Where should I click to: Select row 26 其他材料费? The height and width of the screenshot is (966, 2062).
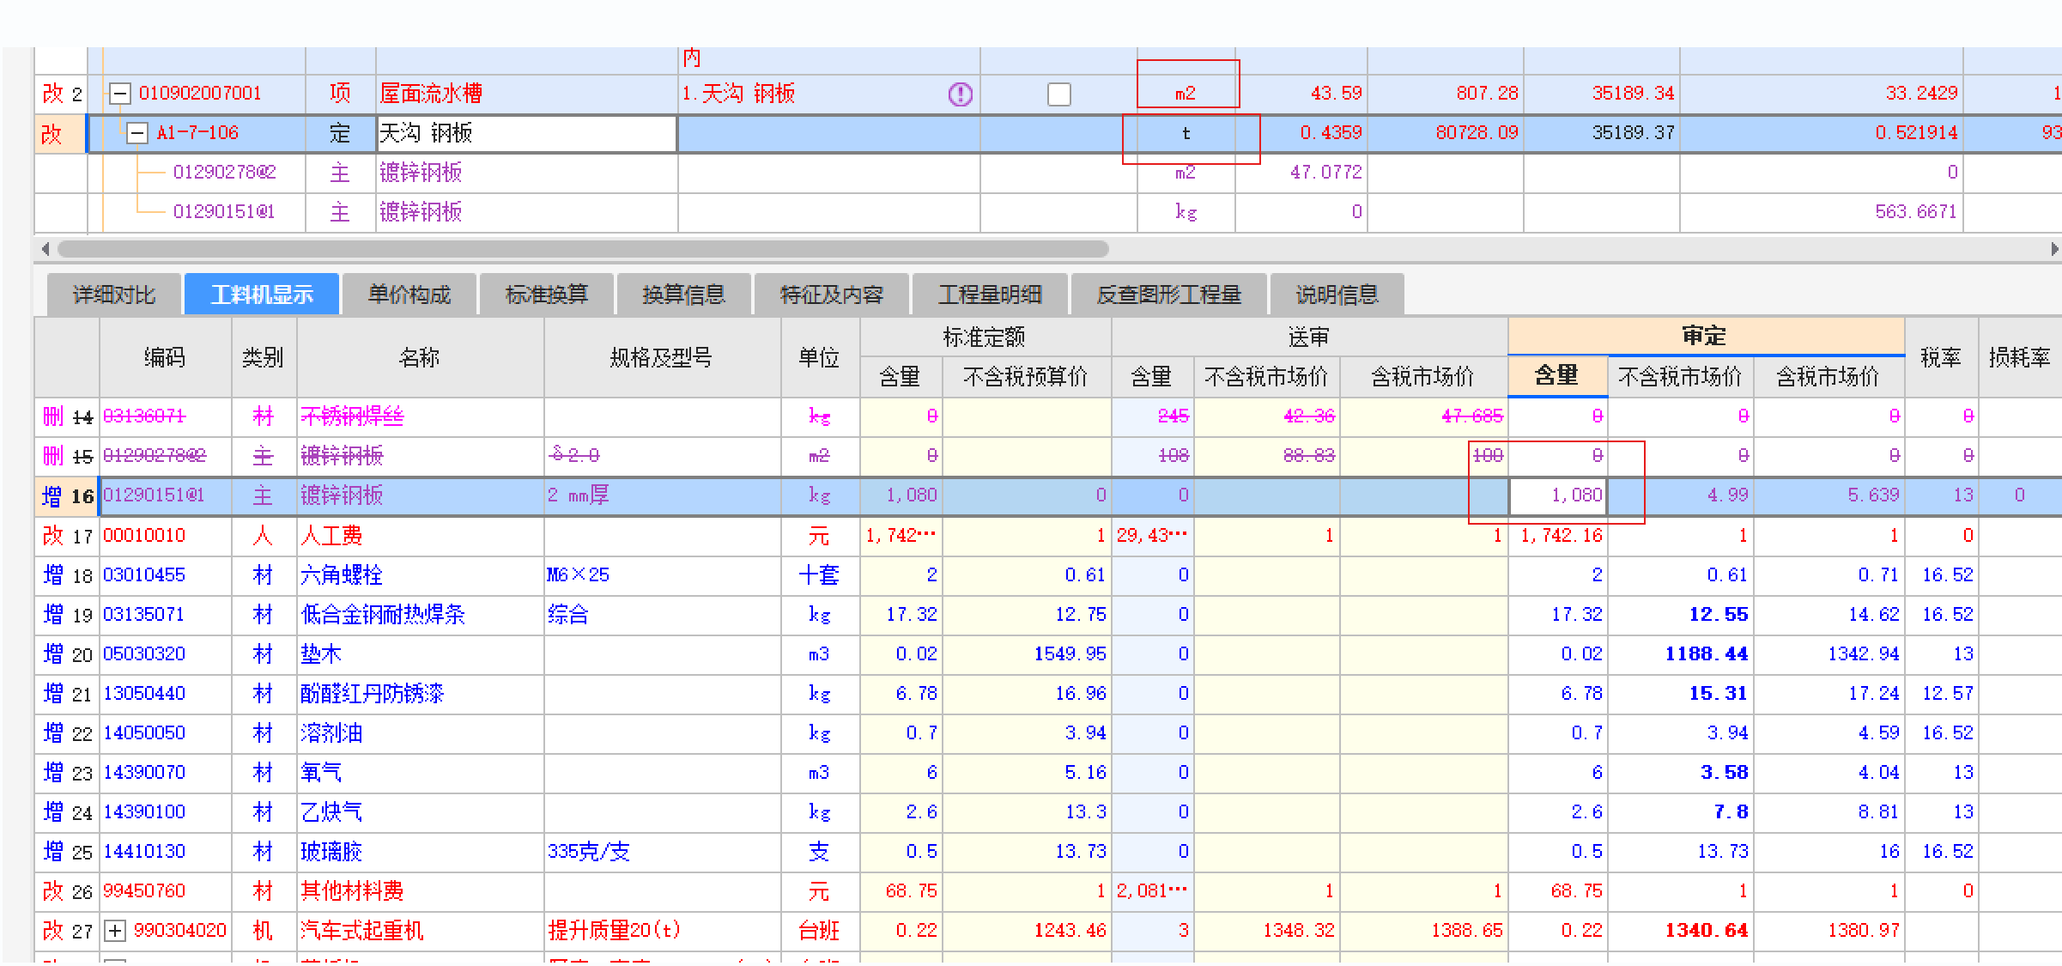point(352,891)
